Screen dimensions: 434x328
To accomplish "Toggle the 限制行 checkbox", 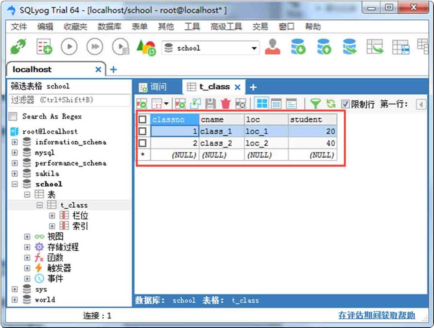I will tap(345, 104).
